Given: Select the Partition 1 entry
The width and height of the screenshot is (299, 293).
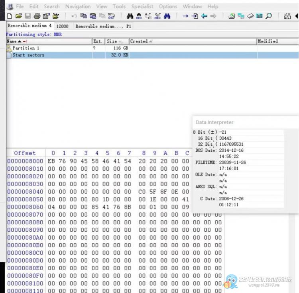Looking at the screenshot, I should point(26,48).
